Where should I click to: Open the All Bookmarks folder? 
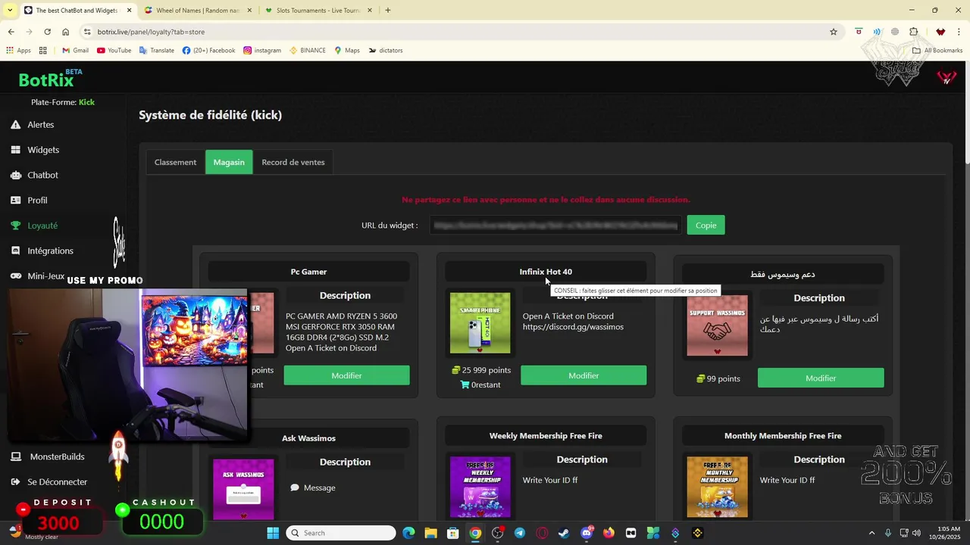[x=937, y=51]
